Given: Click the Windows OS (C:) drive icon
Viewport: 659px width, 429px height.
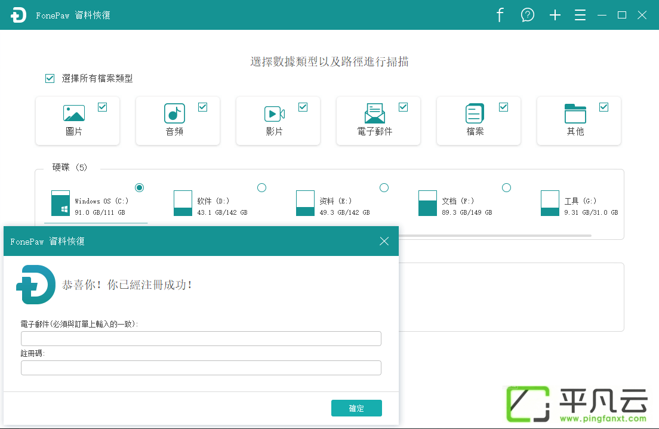Looking at the screenshot, I should (x=60, y=203).
